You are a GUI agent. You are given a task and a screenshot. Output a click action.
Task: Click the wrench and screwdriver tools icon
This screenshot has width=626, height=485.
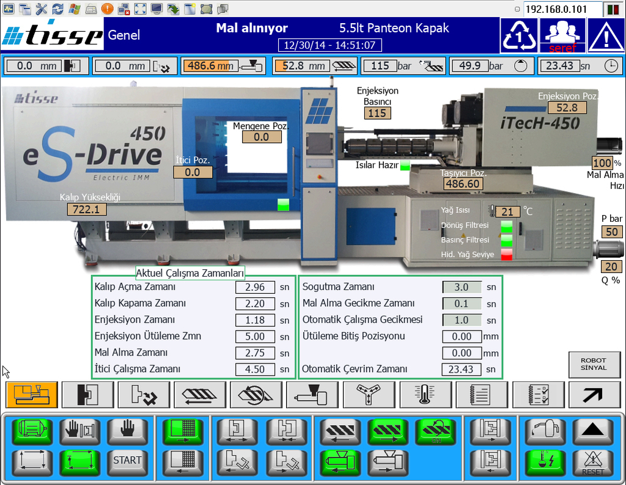(41, 9)
